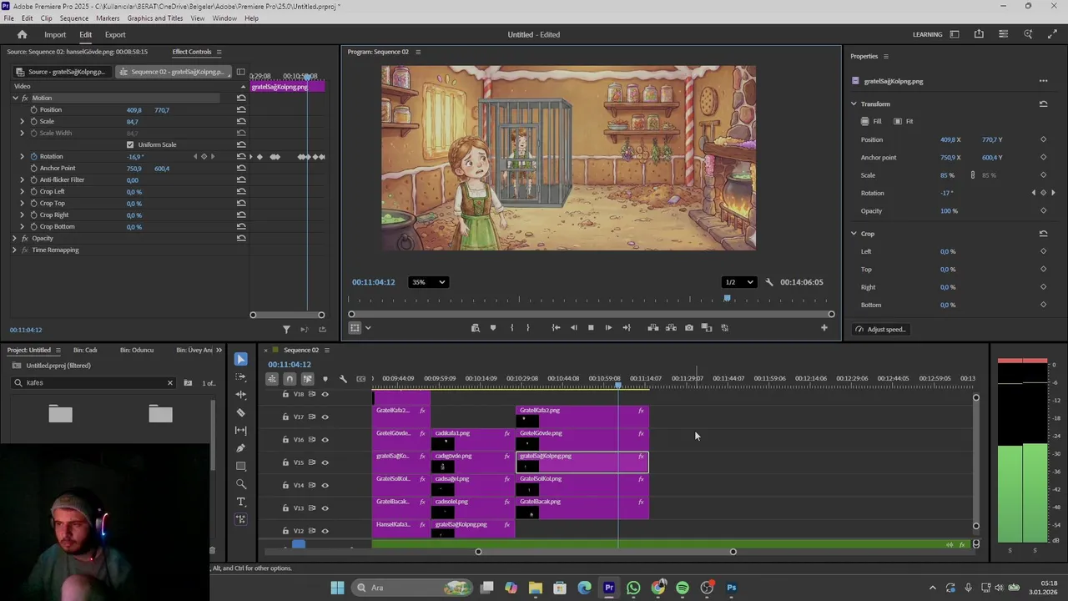Add Rotation keyframe diamond in Properties panel
Viewport: 1068px width, 601px height.
[x=1043, y=193]
